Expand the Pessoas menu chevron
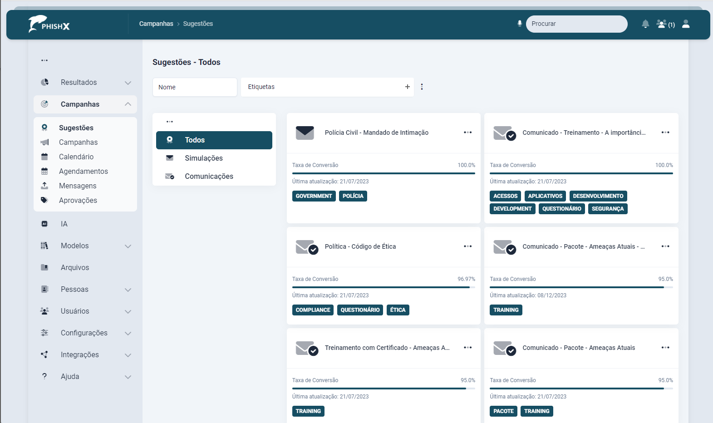 tap(128, 290)
